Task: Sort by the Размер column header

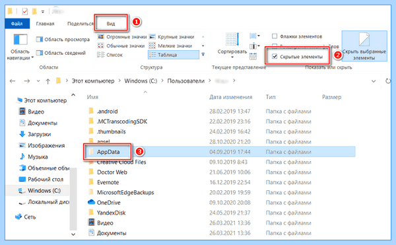Action: (331, 97)
